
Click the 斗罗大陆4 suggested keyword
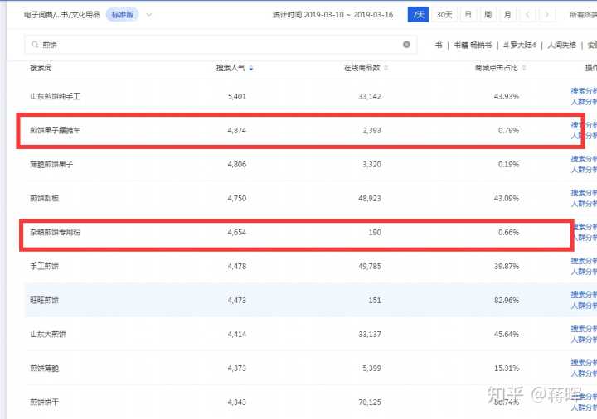pos(519,45)
